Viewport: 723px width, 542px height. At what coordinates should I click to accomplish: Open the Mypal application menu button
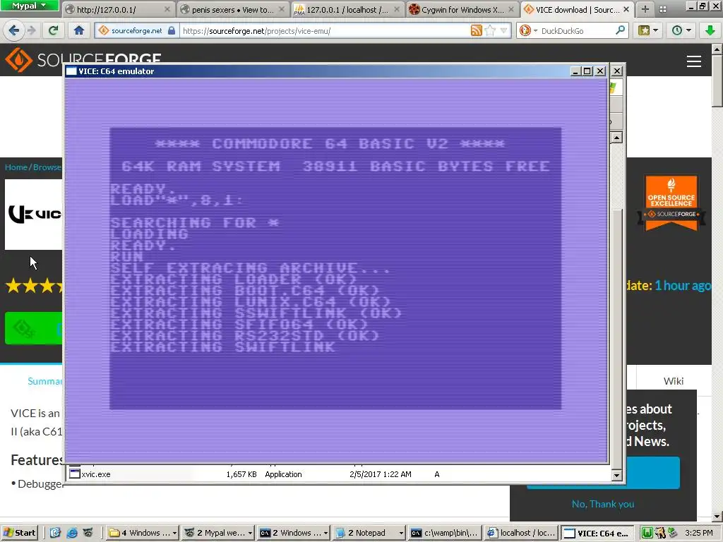29,6
